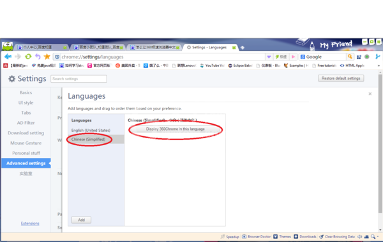
Task: Open AD Filter settings section
Action: tap(26, 123)
